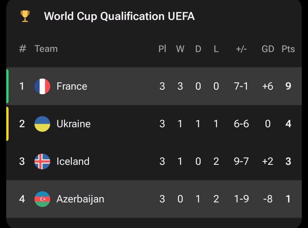Select the France team name
308x228 pixels.
point(72,86)
